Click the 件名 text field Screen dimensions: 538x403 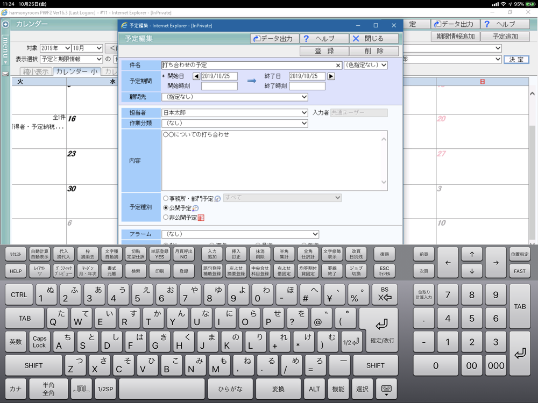252,65
